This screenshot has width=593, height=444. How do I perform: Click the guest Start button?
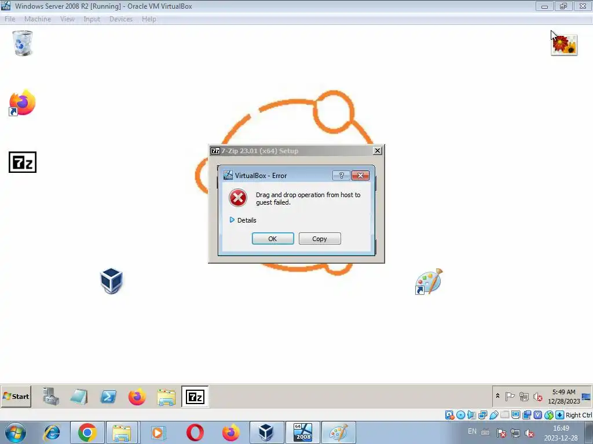pyautogui.click(x=16, y=397)
